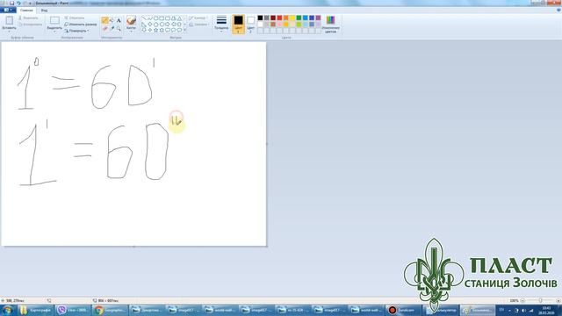Open the File Explorer taskbar folder
Viewport: 562px width, 316px height.
35,310
